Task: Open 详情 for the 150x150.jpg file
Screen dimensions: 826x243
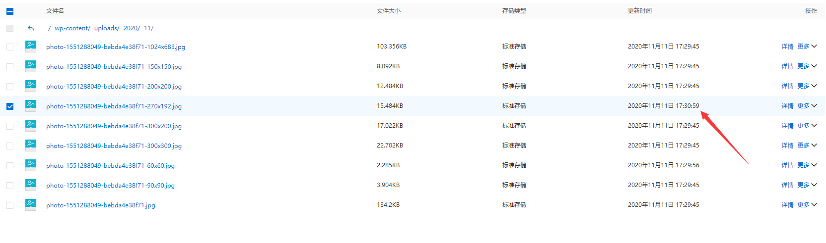Action: [x=787, y=66]
